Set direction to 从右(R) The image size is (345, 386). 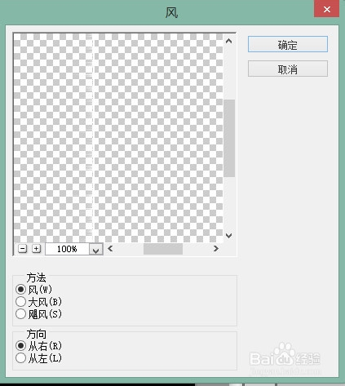(x=20, y=346)
